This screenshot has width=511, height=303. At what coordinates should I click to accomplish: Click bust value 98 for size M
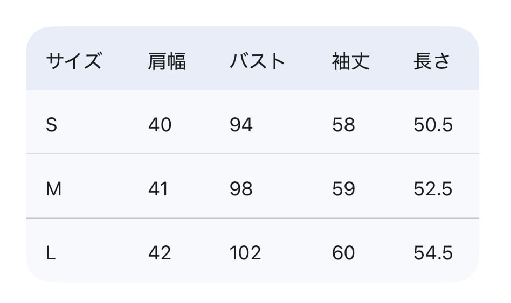241,189
